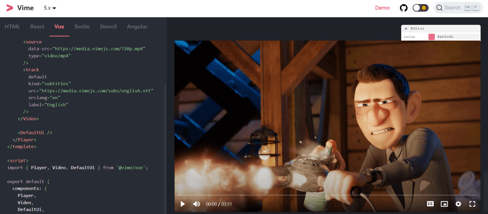This screenshot has width=488, height=214.
Task: Open the GitHub repository icon
Action: point(404,8)
